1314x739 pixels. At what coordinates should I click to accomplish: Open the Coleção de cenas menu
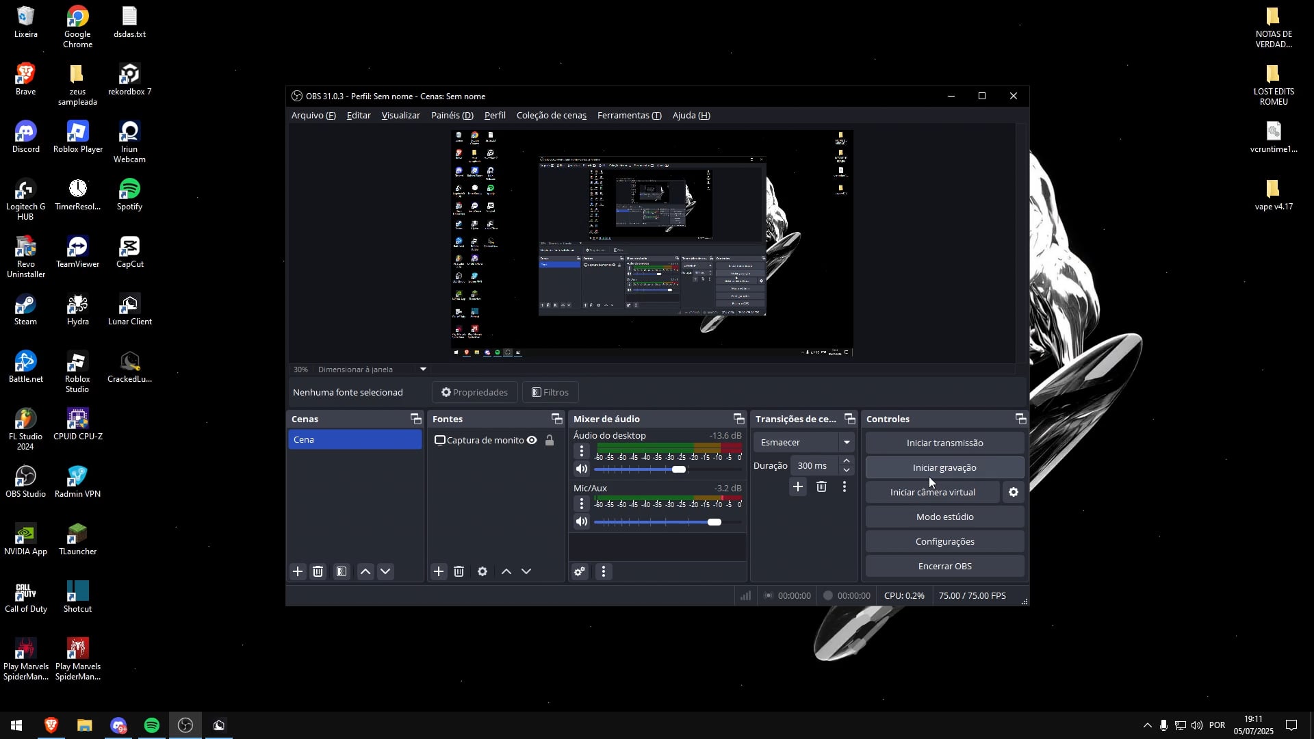[551, 115]
